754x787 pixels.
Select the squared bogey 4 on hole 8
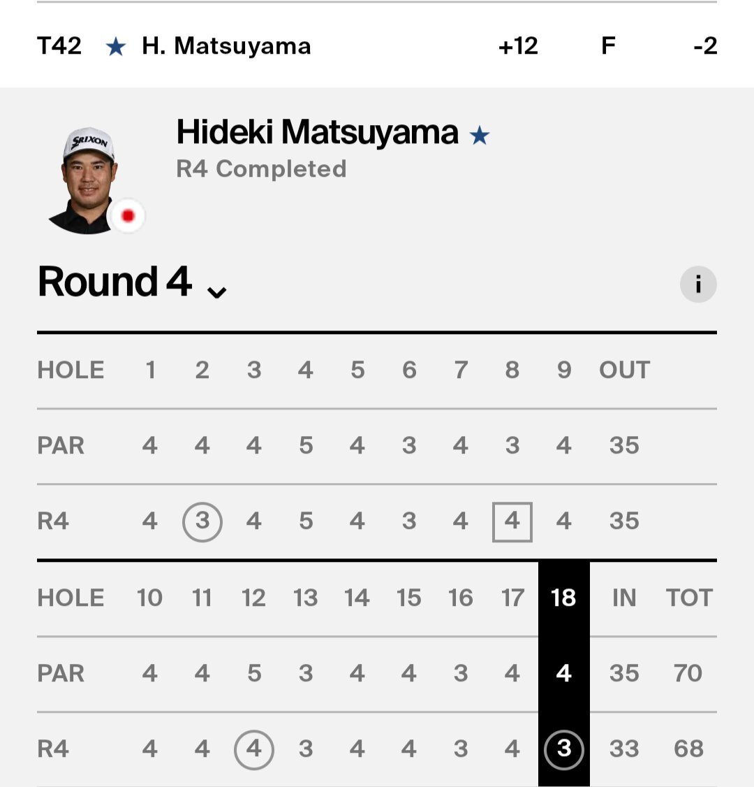coord(512,521)
